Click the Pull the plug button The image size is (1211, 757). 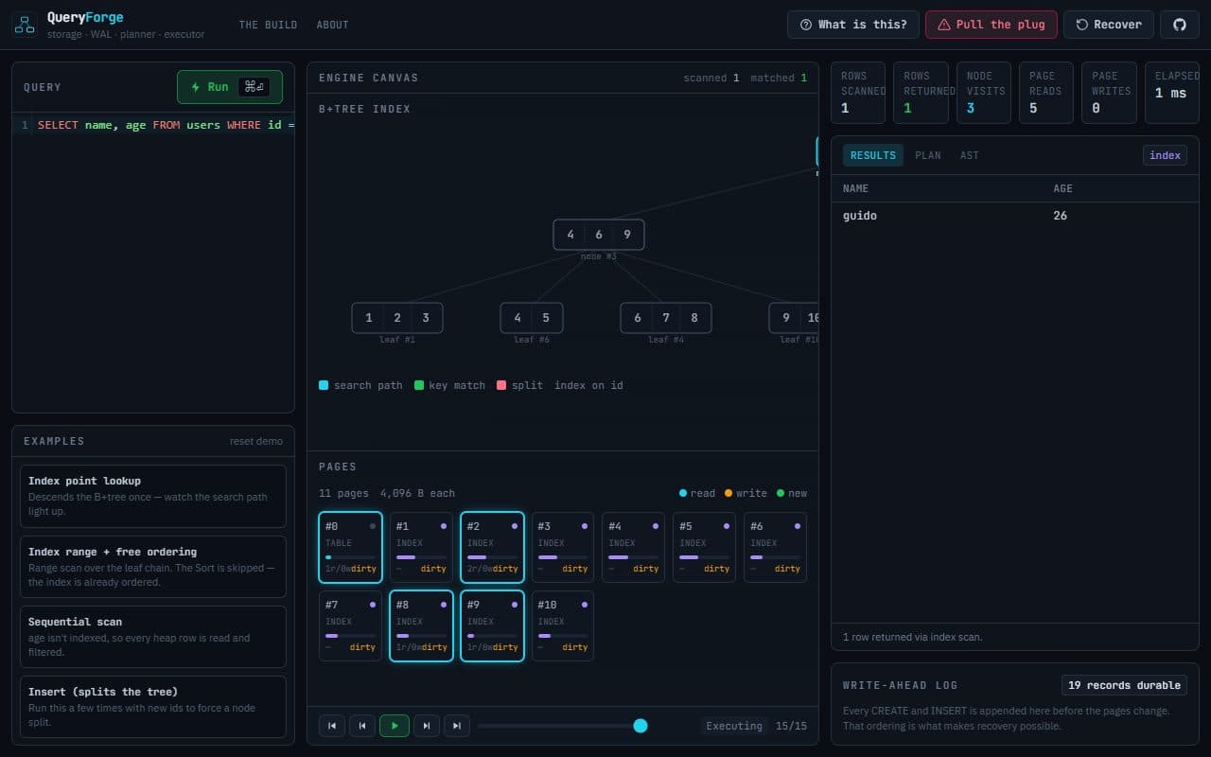pos(992,25)
